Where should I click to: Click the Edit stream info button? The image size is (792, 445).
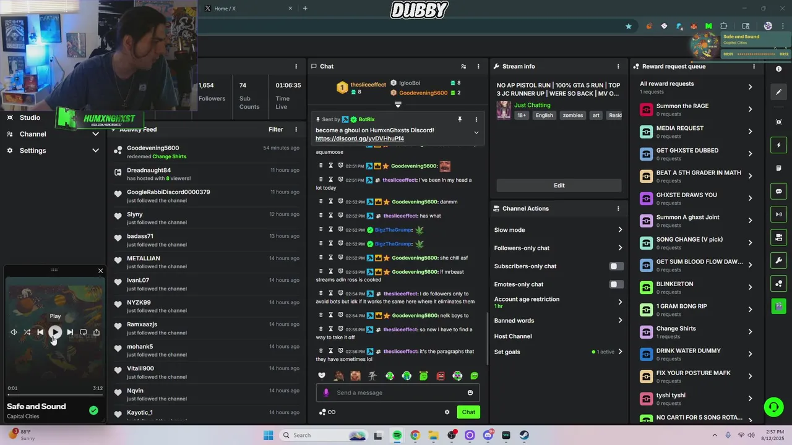(x=559, y=185)
